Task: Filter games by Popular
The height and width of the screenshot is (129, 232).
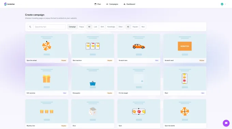Action: click(135, 27)
